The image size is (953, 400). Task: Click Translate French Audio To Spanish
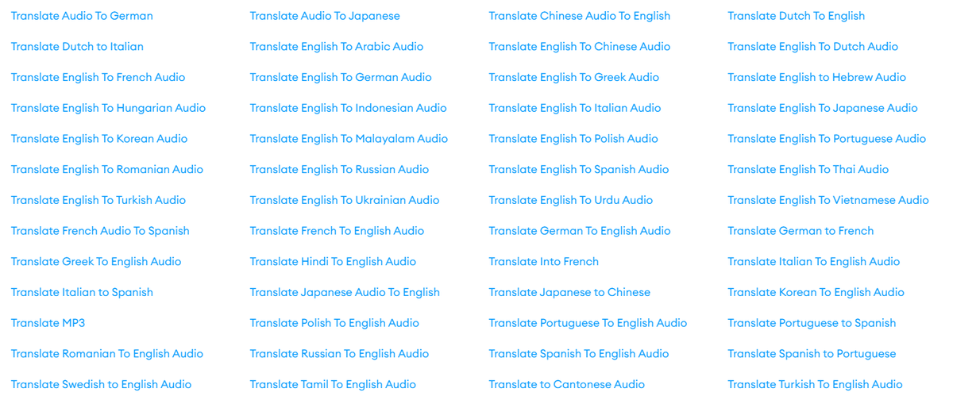[100, 231]
